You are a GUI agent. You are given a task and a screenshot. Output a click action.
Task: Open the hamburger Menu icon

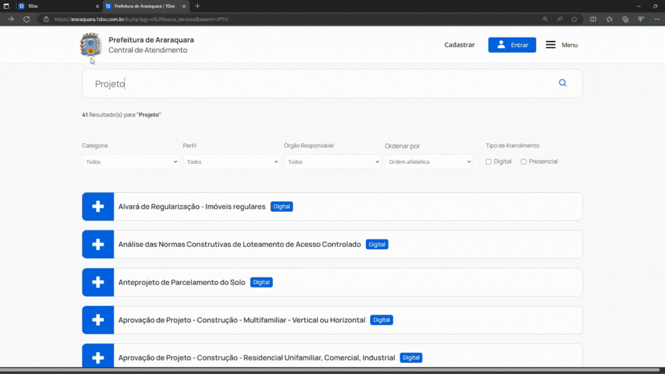(550, 44)
